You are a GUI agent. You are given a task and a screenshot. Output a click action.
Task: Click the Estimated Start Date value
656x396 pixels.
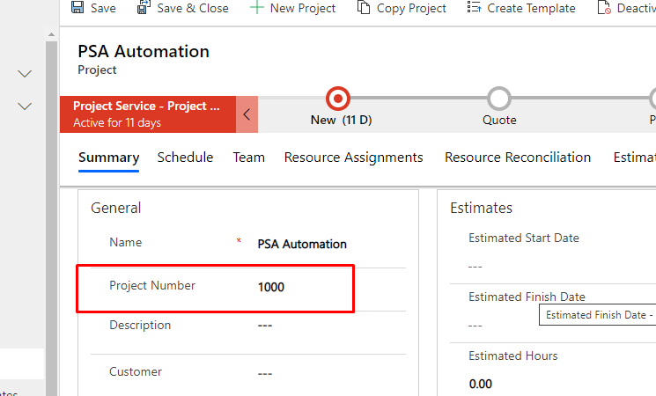click(475, 267)
